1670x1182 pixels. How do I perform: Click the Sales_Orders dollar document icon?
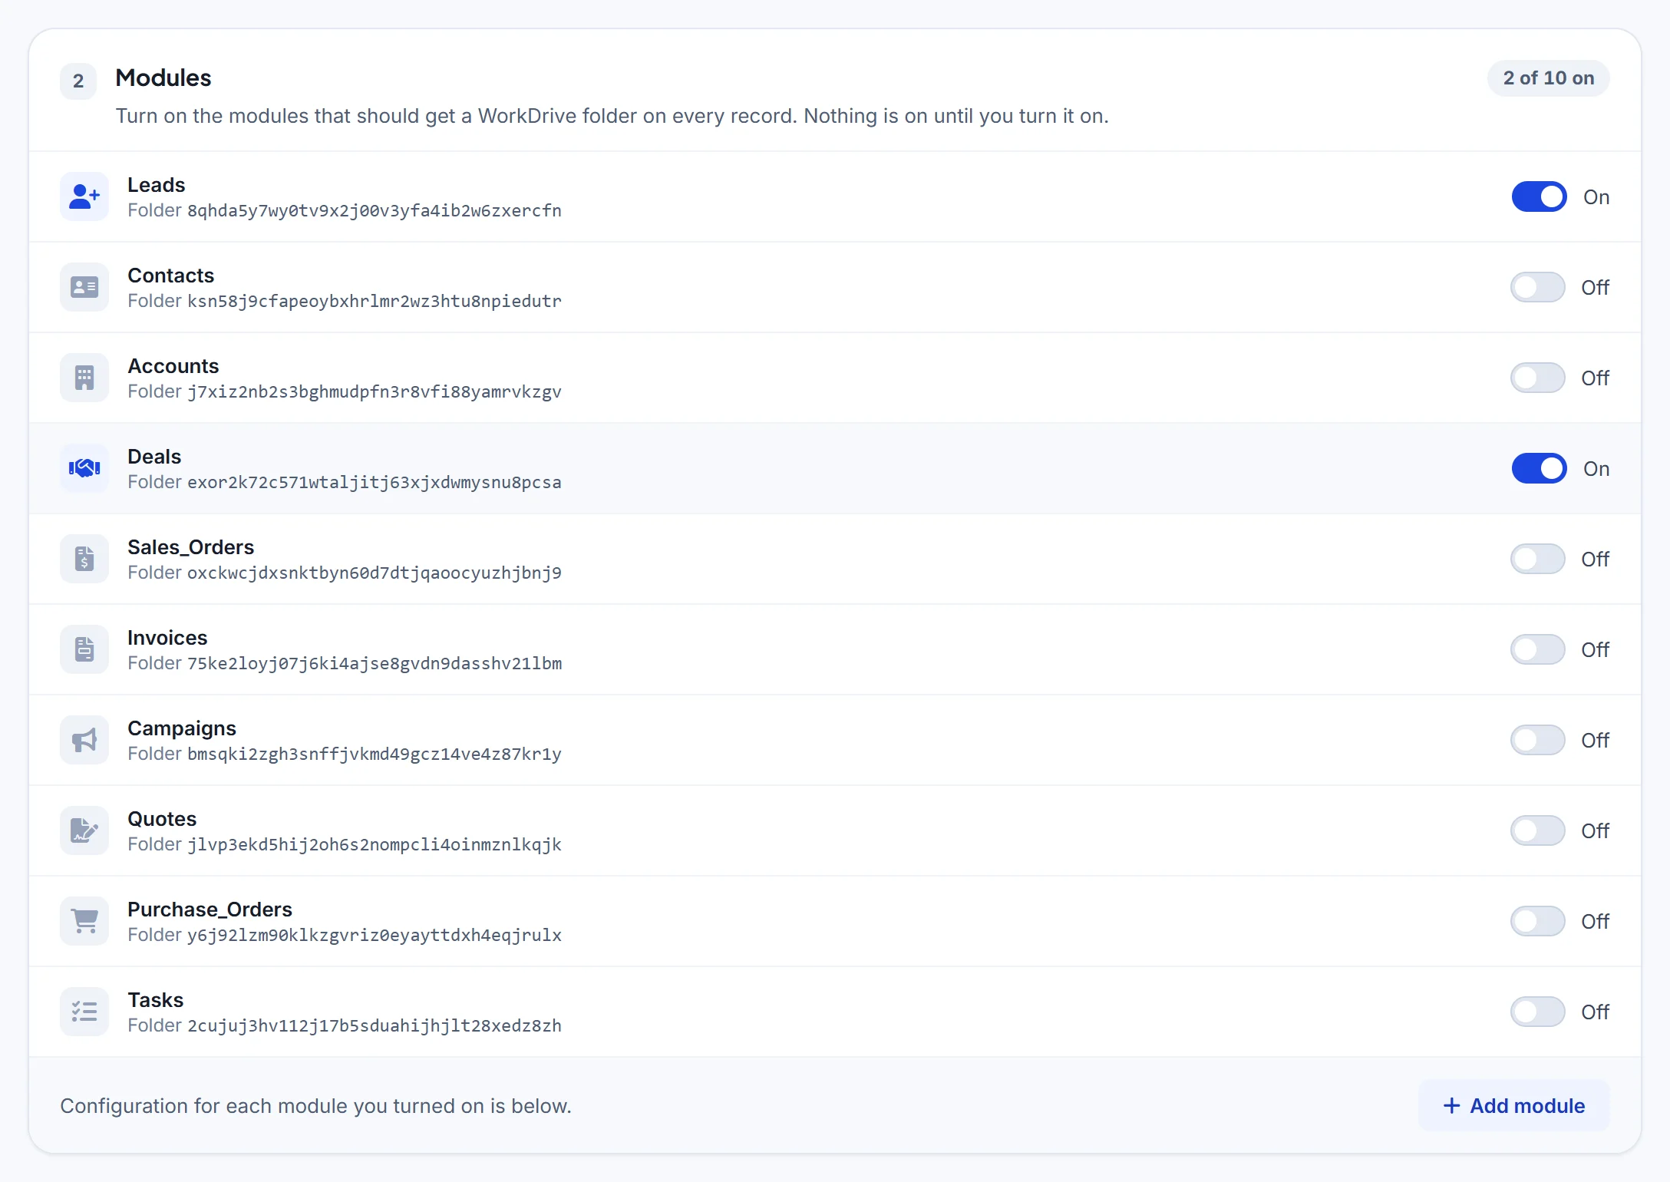pos(84,559)
